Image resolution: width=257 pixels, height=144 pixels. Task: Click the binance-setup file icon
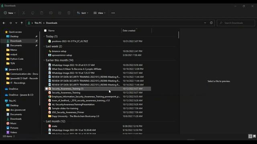[x=50, y=51]
